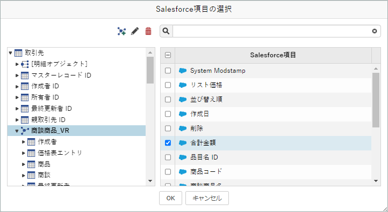Check the 品目名 ID checkbox
The image size is (388, 212).
pyautogui.click(x=168, y=157)
